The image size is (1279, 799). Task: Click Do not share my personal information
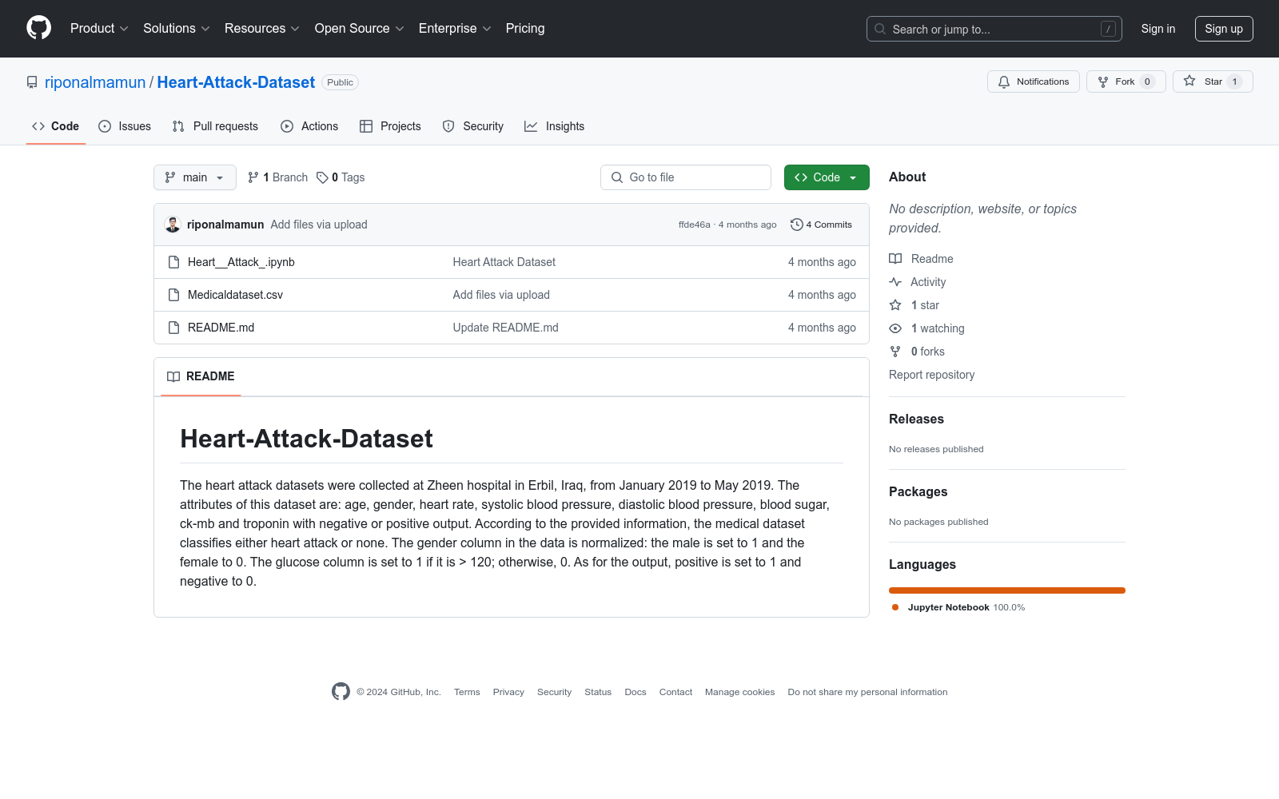pos(867,692)
